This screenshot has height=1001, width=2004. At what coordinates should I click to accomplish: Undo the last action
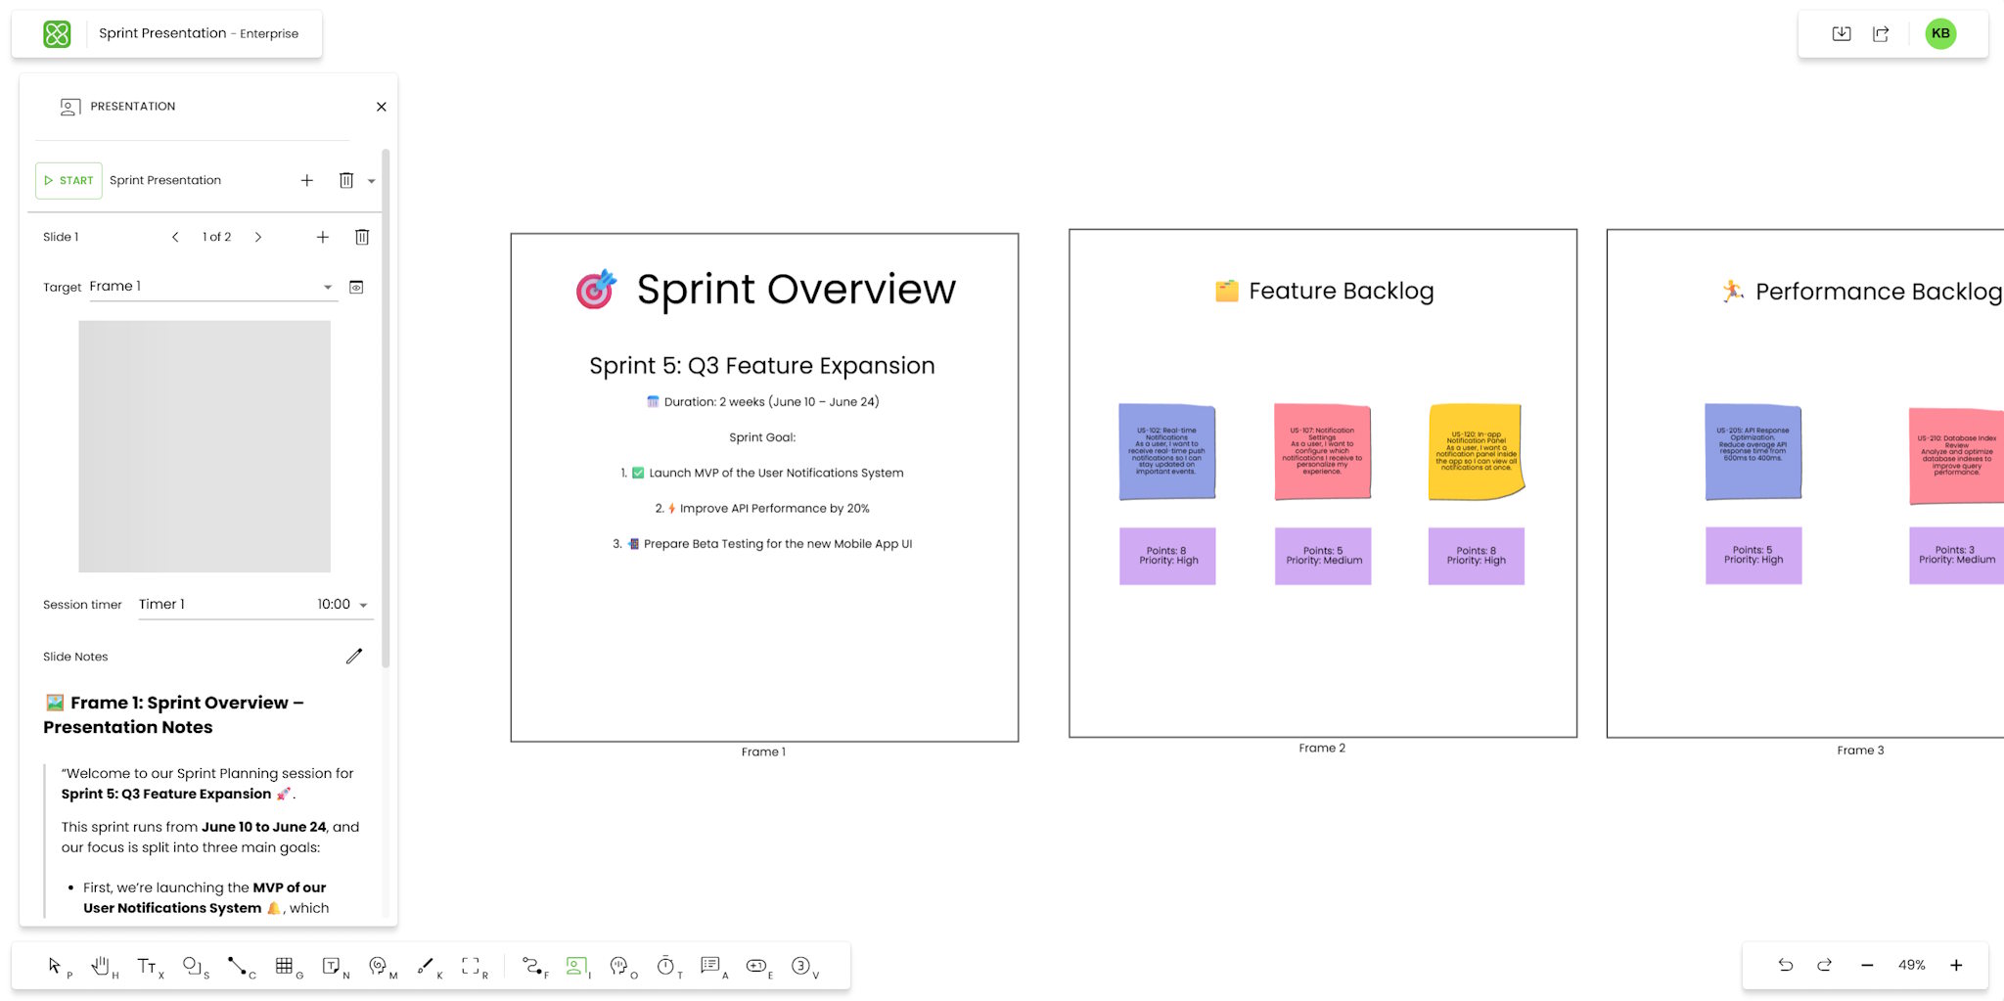tap(1786, 965)
